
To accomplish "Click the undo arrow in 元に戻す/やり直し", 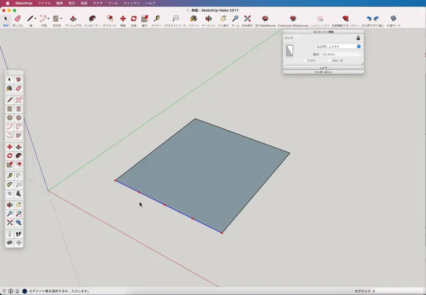I will pyautogui.click(x=369, y=19).
